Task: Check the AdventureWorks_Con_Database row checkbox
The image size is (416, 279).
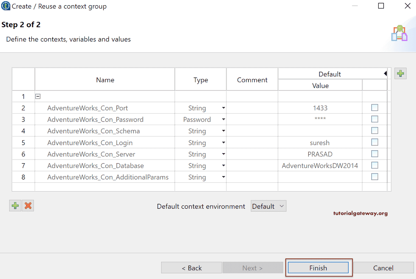Action: [x=375, y=165]
